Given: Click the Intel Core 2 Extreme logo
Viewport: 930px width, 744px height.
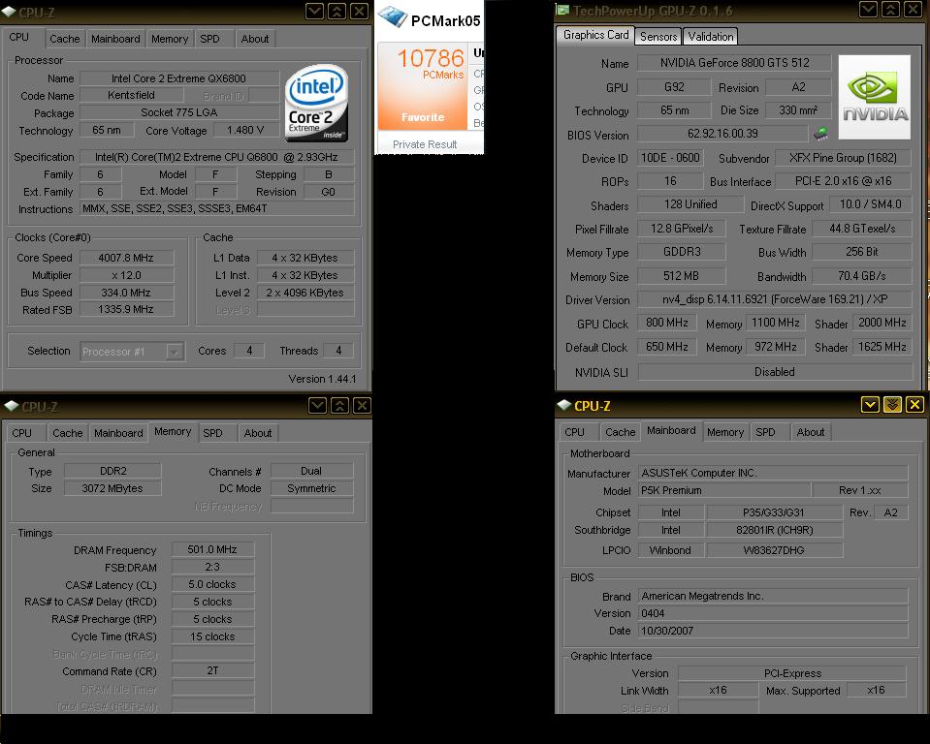Looking at the screenshot, I should [316, 103].
